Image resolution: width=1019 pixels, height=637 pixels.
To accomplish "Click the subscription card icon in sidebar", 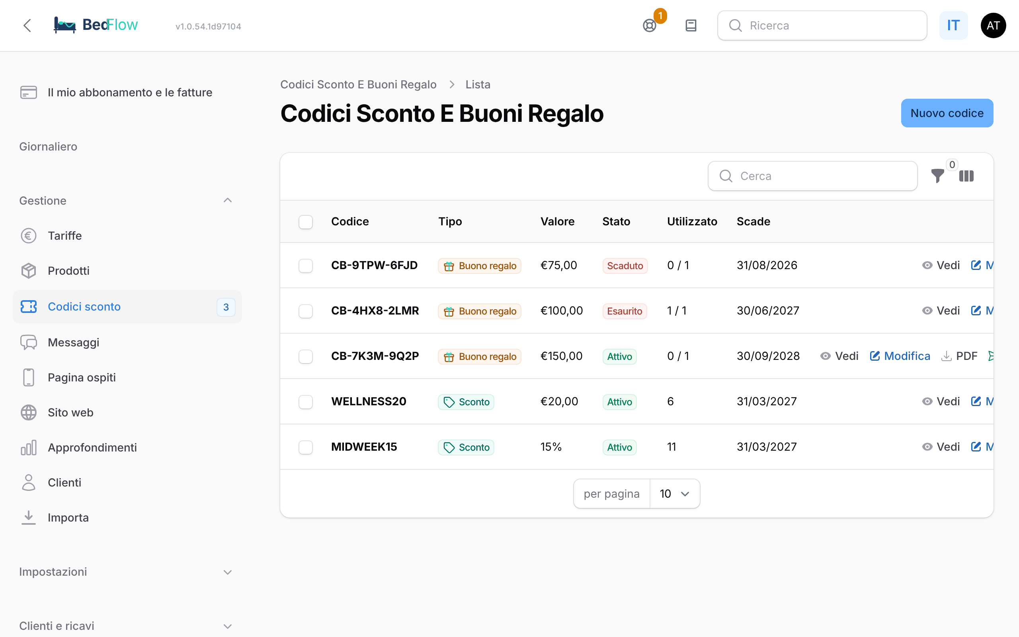I will pyautogui.click(x=29, y=92).
